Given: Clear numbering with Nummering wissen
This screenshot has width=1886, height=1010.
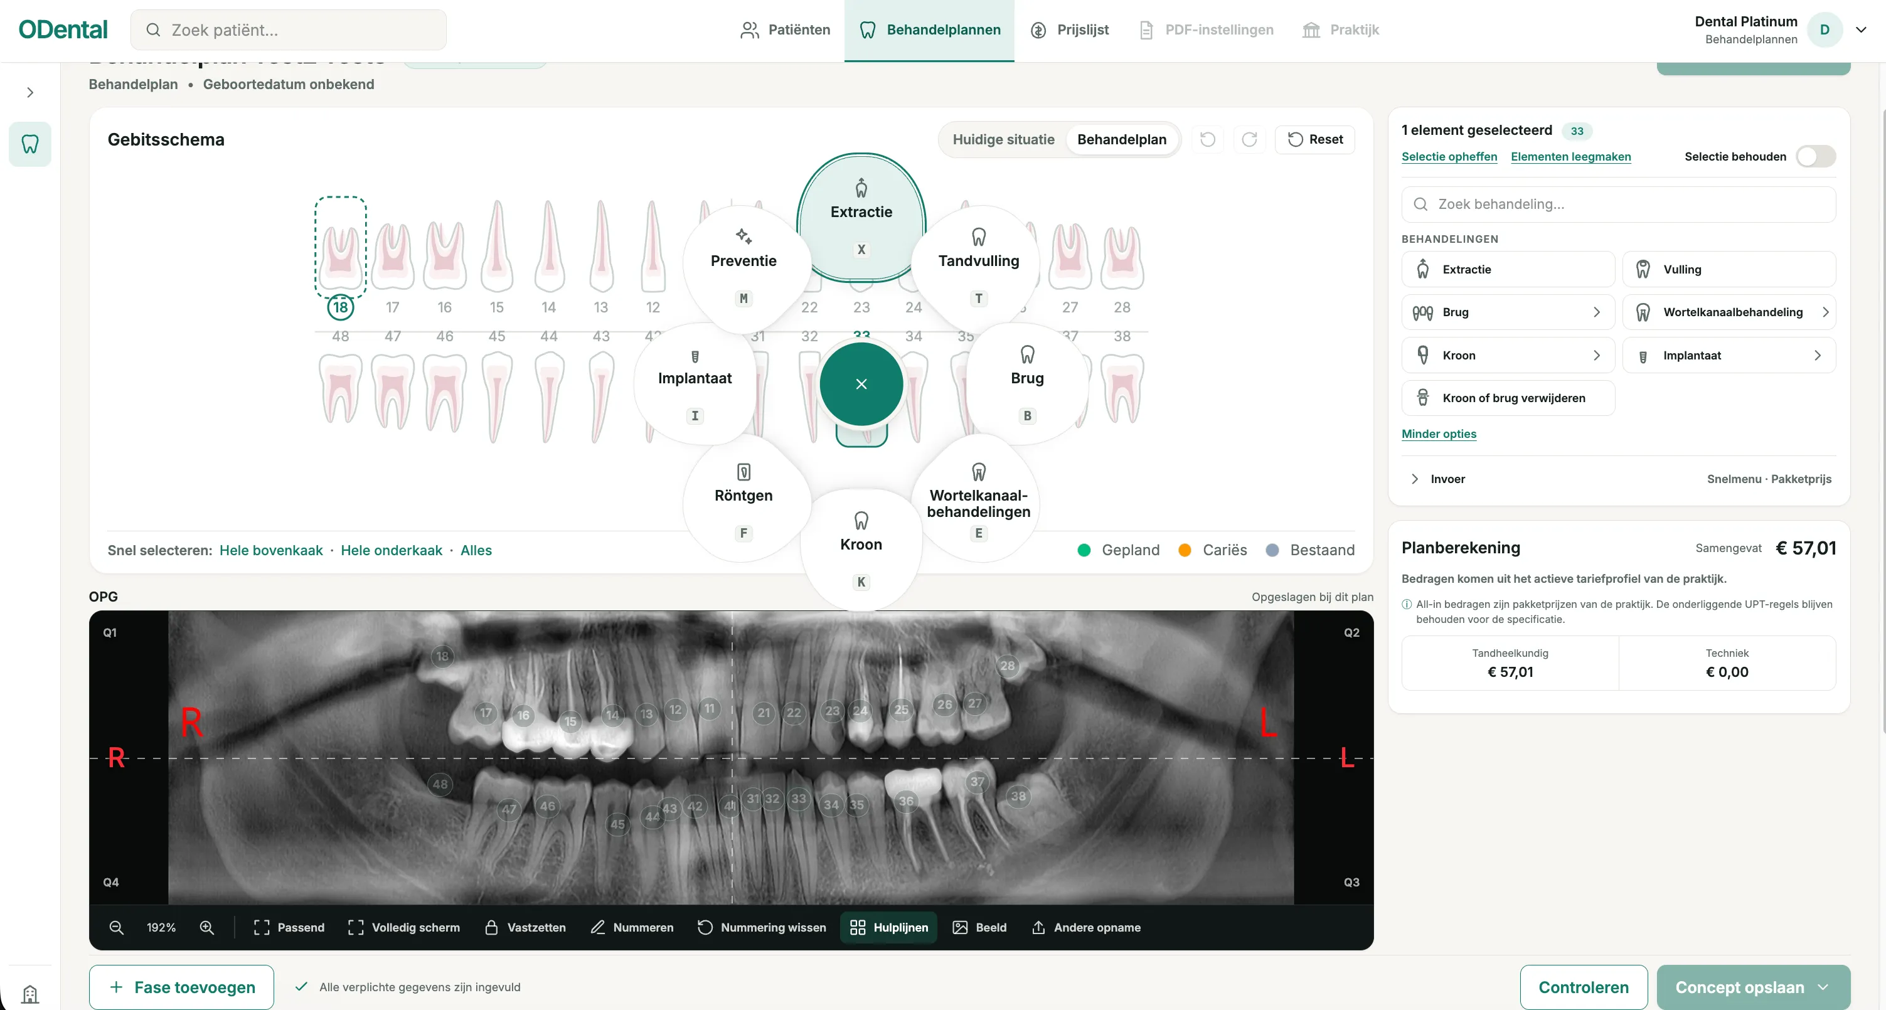Looking at the screenshot, I should point(762,927).
